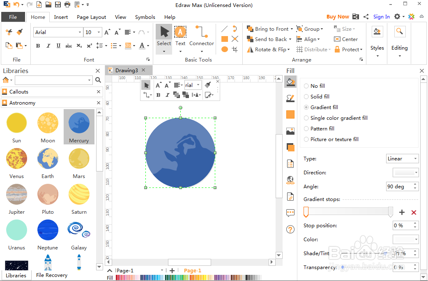Open the gradient Type Linear dropdown
The width and height of the screenshot is (428, 281).
(403, 159)
